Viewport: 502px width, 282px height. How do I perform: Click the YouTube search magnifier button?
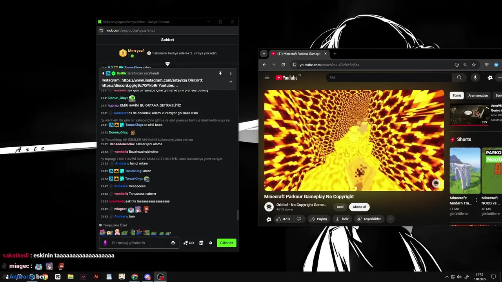coord(459,78)
